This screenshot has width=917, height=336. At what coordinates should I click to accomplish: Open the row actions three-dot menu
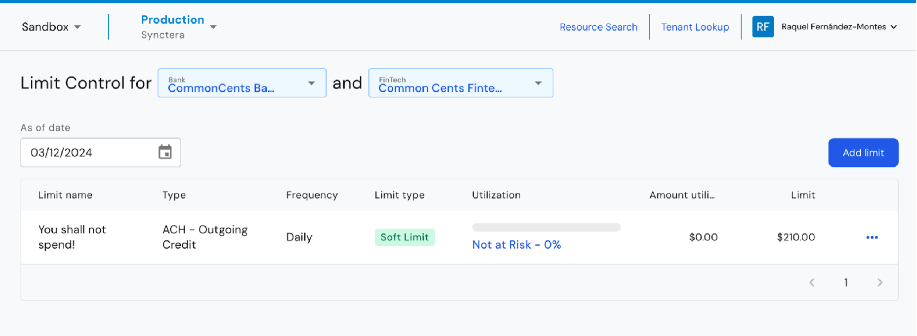[x=872, y=237]
